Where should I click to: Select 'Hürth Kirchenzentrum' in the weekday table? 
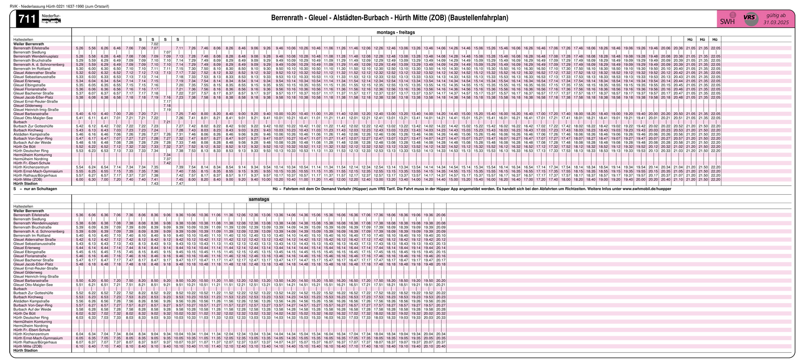coord(31,167)
